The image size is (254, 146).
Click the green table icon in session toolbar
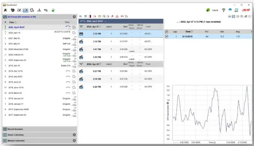click(86, 16)
